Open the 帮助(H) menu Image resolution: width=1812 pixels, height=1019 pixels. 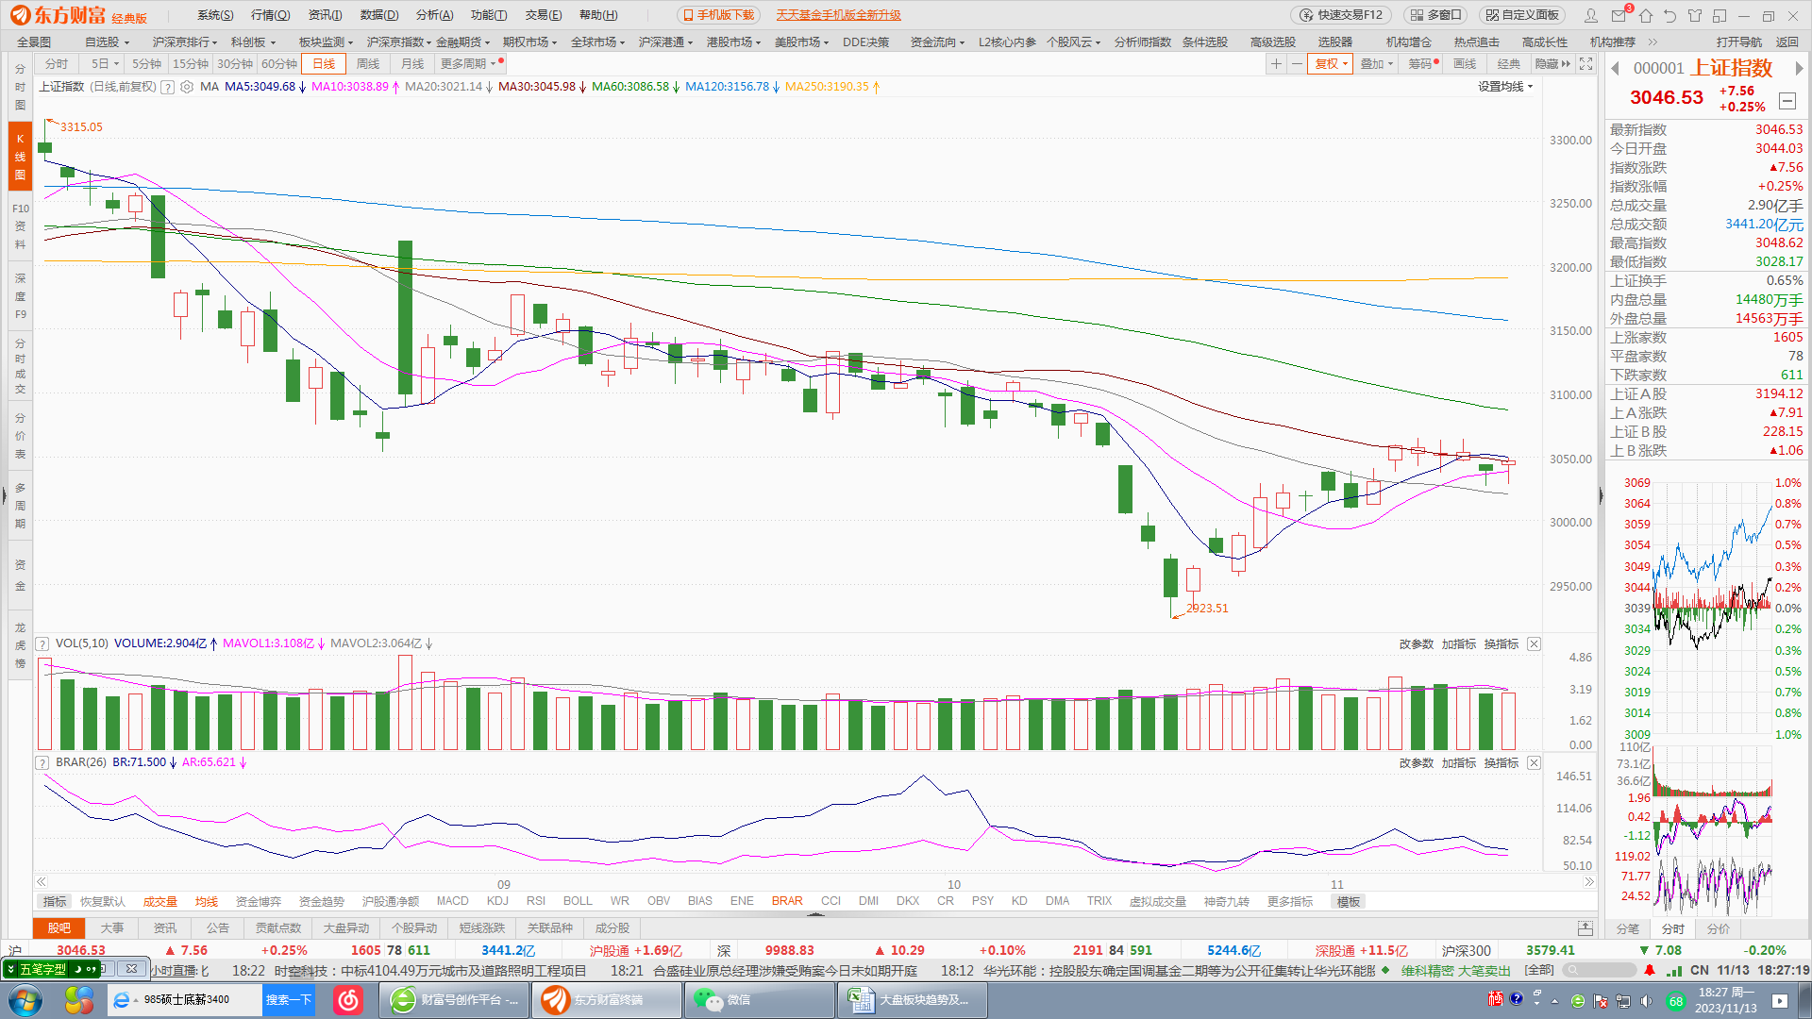coord(598,15)
